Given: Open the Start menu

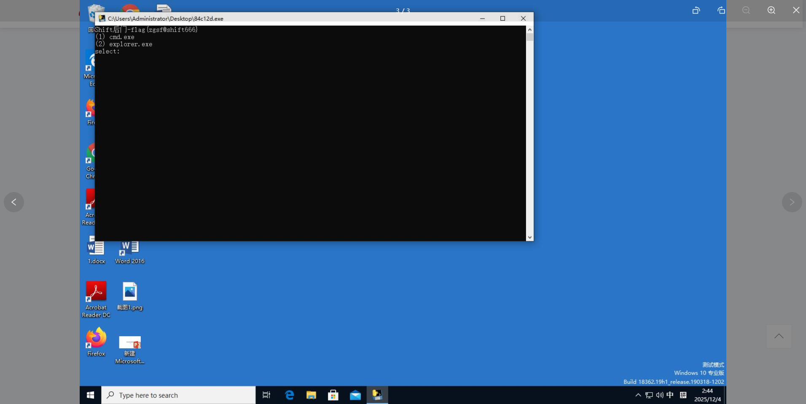Looking at the screenshot, I should [90, 395].
